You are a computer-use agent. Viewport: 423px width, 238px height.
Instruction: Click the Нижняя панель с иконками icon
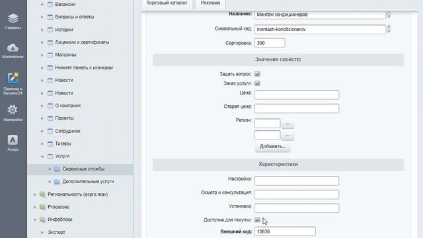pos(50,67)
